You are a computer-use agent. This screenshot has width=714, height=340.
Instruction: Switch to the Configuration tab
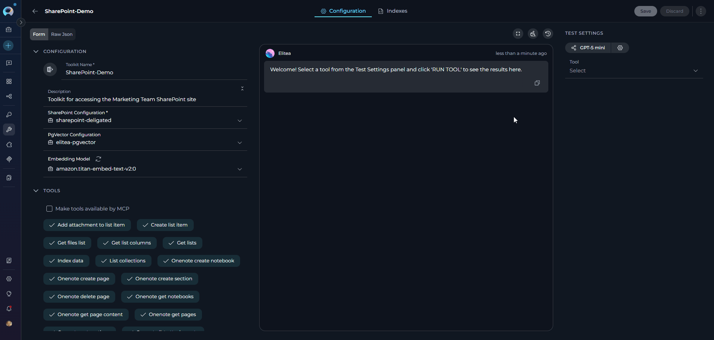(343, 11)
